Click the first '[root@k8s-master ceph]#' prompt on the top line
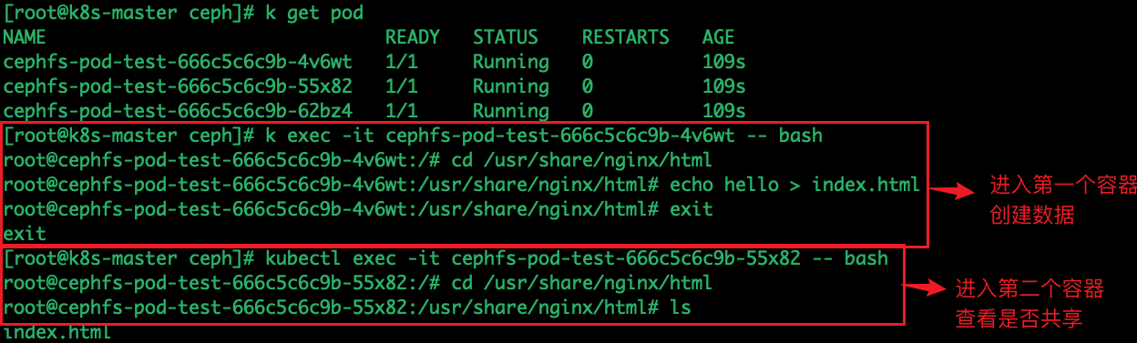 [x=130, y=13]
